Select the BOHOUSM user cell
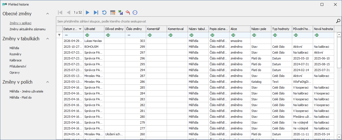The width and height of the screenshot is (342, 140). tap(94, 47)
